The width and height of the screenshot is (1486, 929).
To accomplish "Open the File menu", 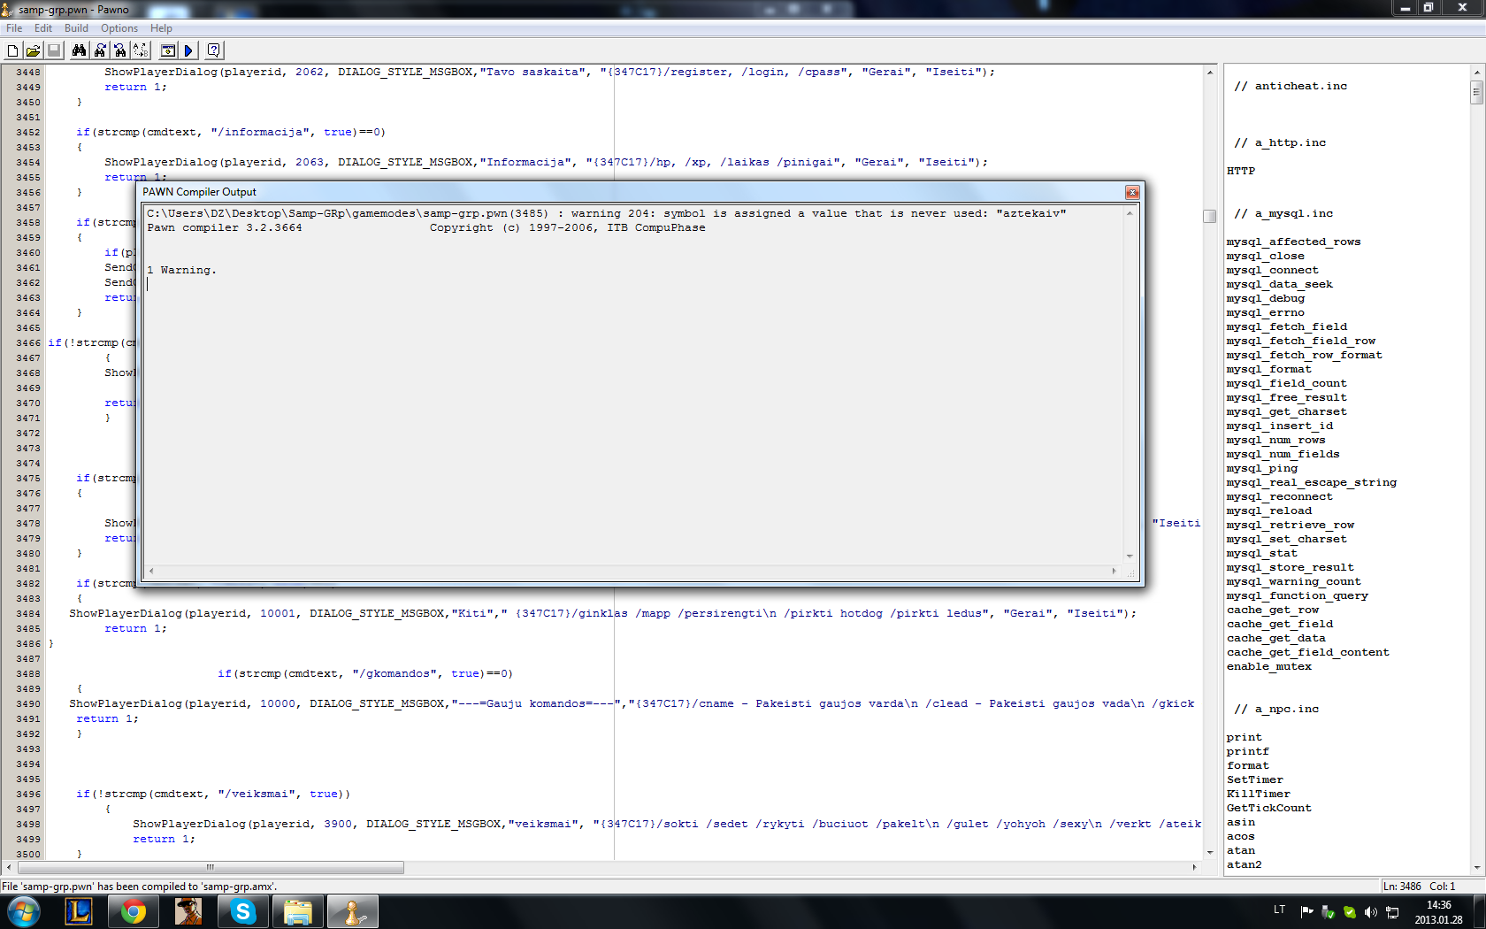I will click(14, 28).
